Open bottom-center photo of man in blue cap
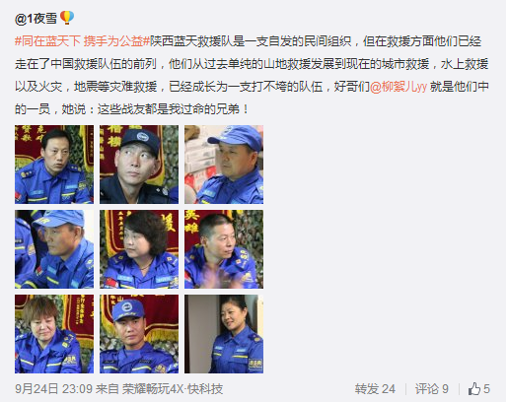 tap(139, 334)
